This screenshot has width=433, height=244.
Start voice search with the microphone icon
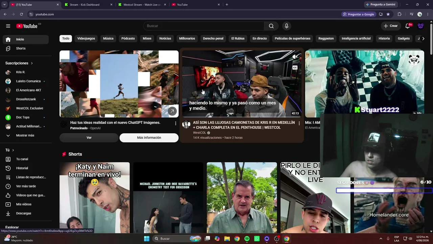point(287,26)
